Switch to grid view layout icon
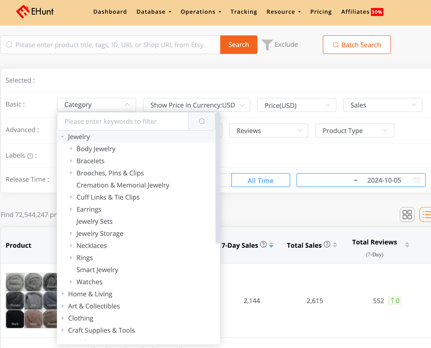The height and width of the screenshot is (348, 431). click(x=407, y=214)
